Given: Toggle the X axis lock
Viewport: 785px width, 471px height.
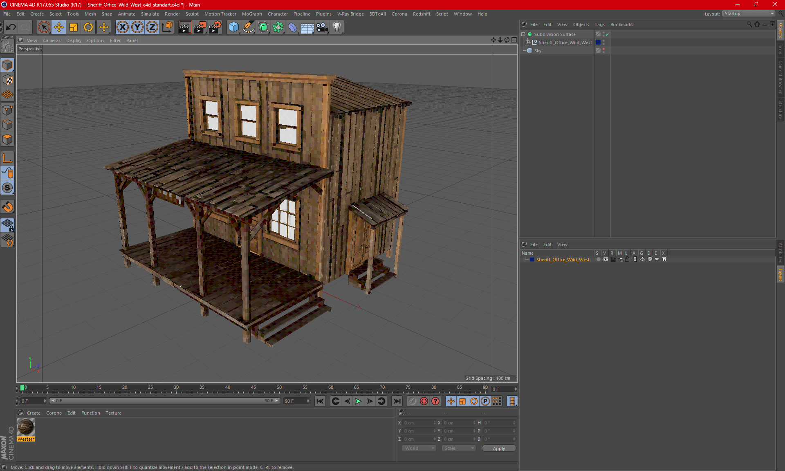Looking at the screenshot, I should coord(122,27).
